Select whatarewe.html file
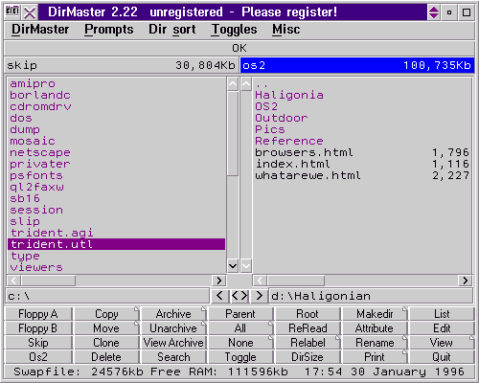 pyautogui.click(x=362, y=175)
